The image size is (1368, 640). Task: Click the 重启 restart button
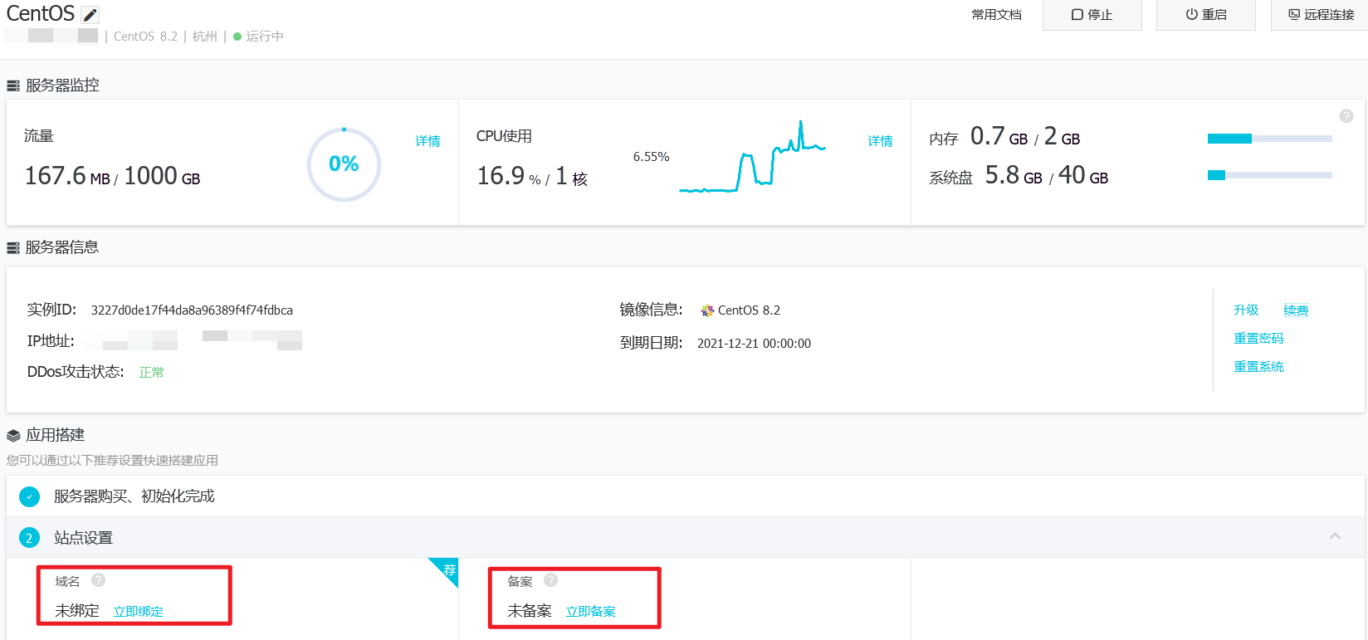click(1205, 15)
